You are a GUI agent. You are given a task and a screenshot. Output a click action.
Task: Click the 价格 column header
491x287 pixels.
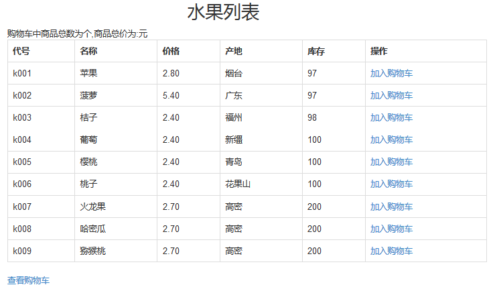(171, 51)
